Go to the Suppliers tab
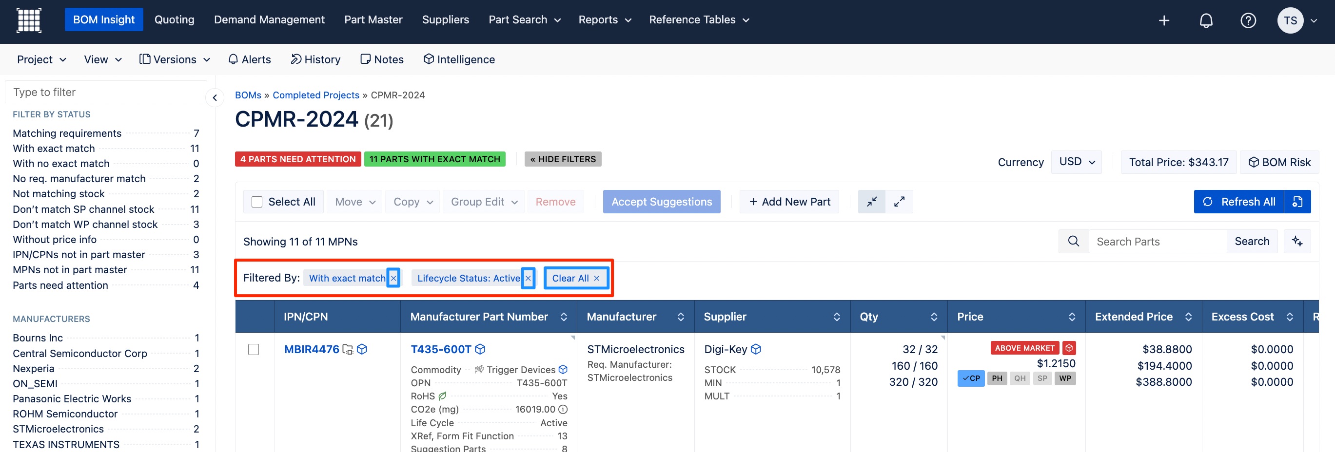Viewport: 1335px width, 452px height. (x=445, y=19)
